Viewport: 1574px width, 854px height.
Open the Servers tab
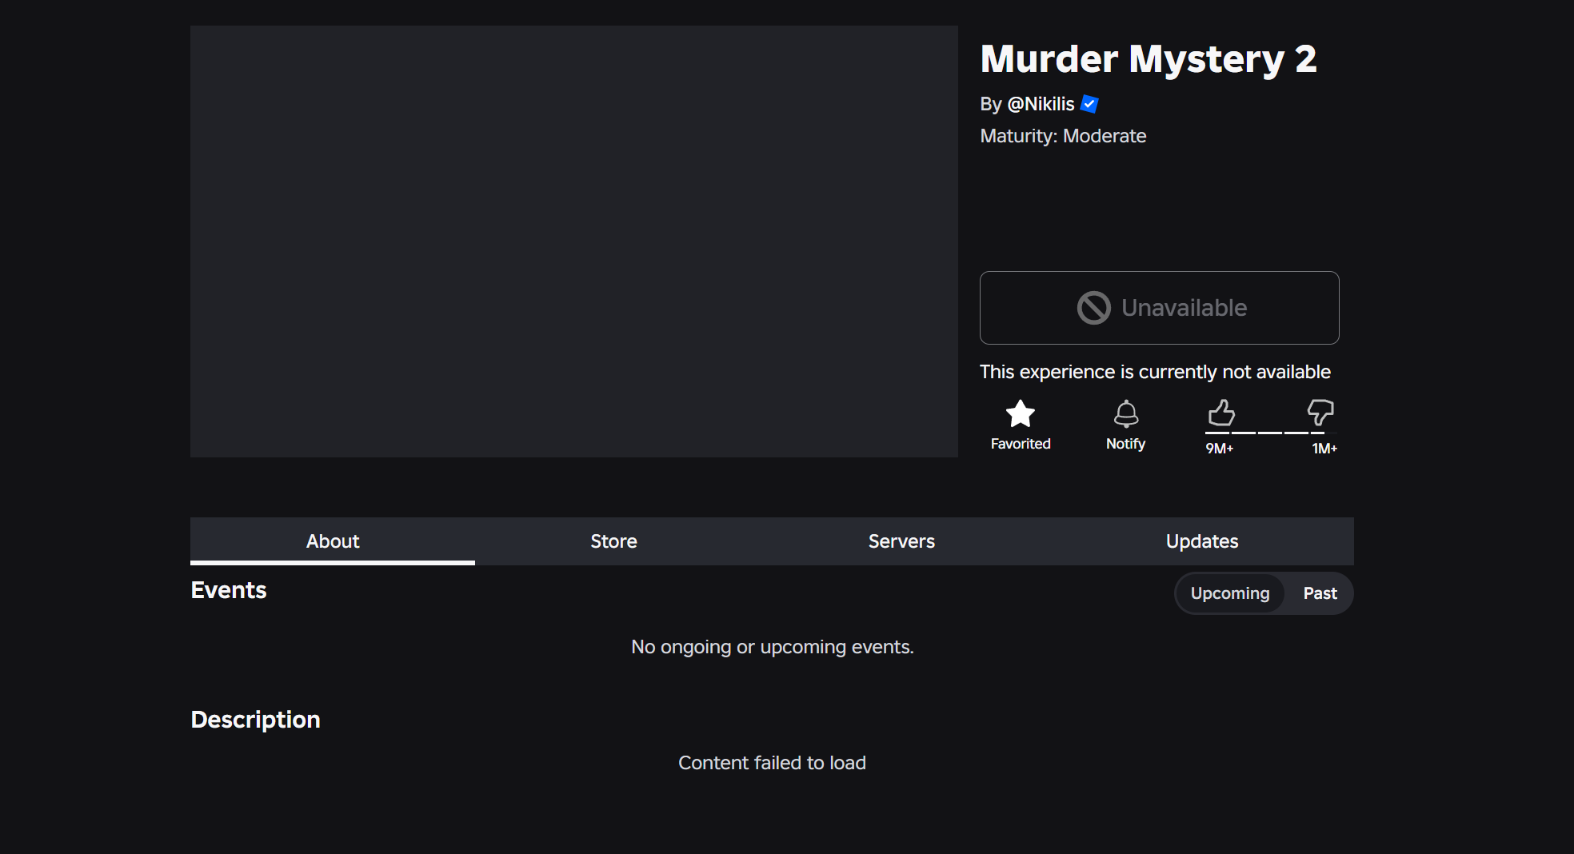(901, 541)
